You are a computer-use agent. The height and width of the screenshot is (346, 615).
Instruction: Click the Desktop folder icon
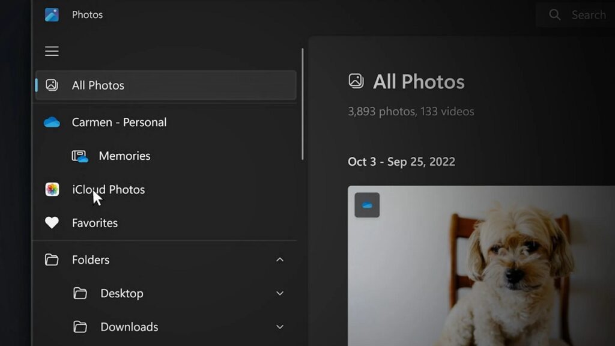80,293
